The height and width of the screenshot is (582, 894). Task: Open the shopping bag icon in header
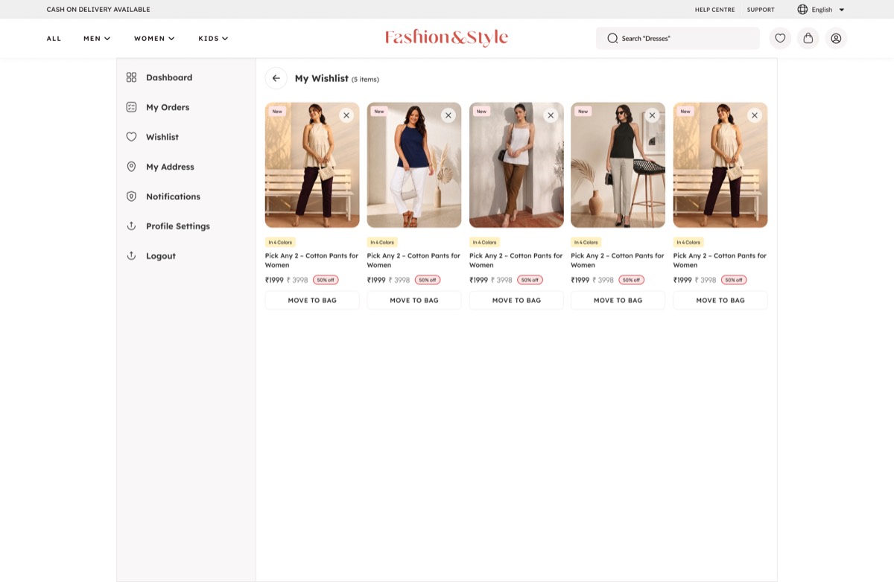[x=808, y=38]
